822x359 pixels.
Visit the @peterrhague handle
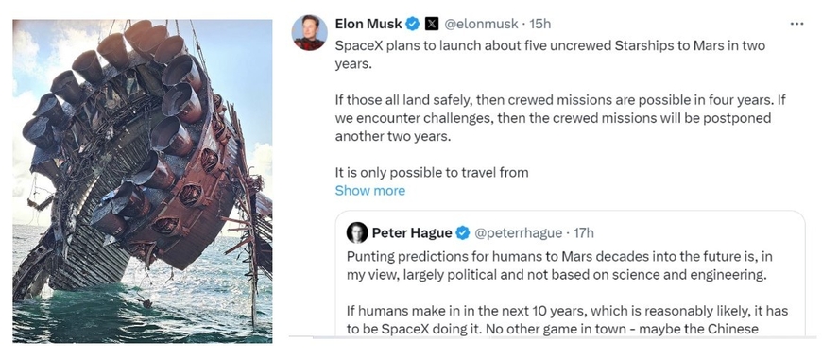click(518, 232)
